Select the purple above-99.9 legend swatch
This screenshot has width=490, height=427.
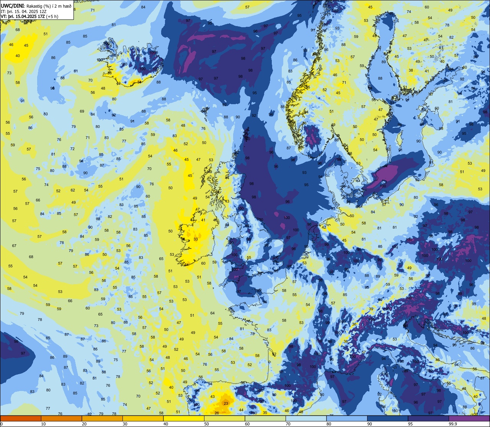pos(469,418)
